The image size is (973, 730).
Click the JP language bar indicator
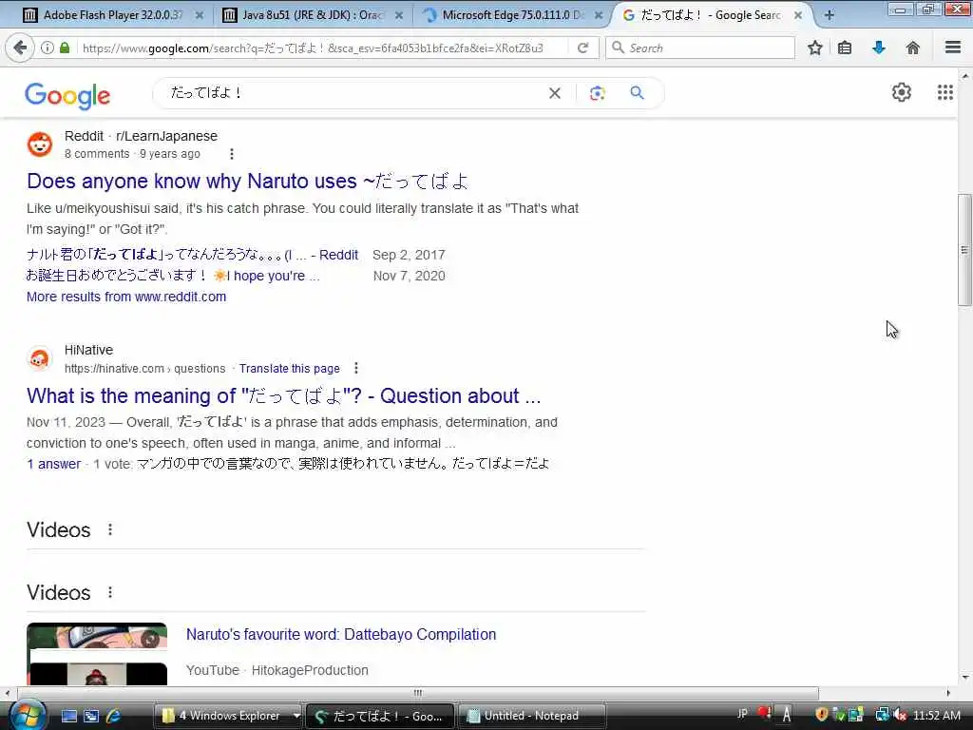coord(742,714)
